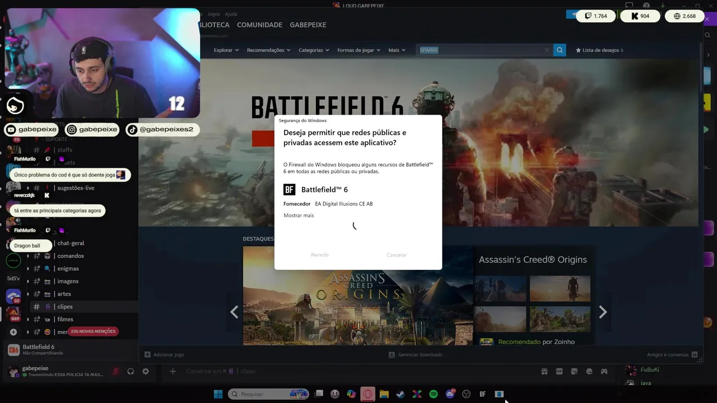Open the GABEPEIXE profile tab in Steam
This screenshot has width=717, height=403.
tap(308, 25)
